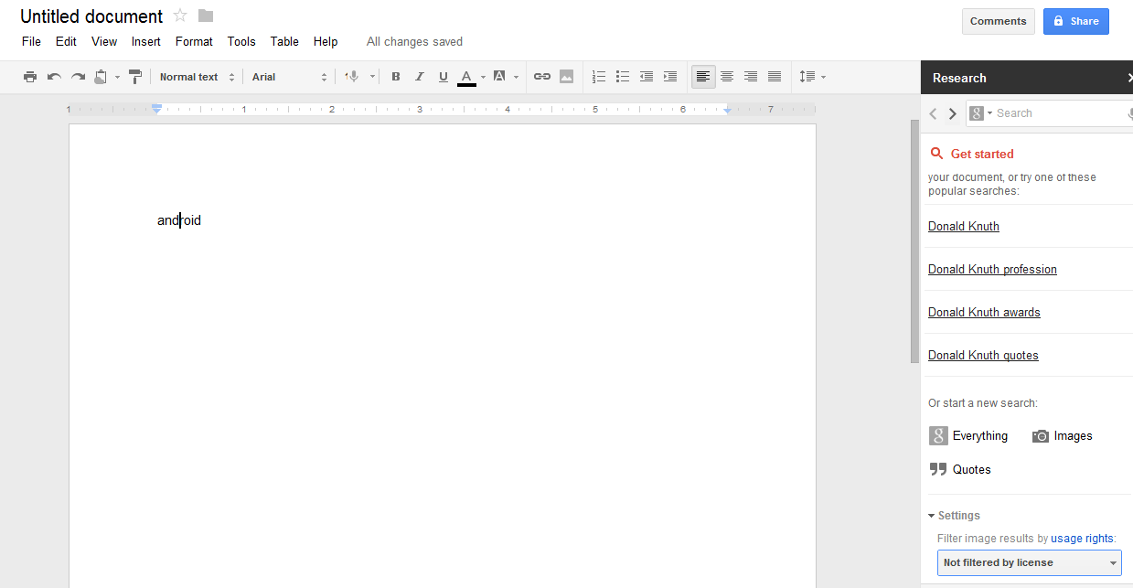This screenshot has height=588, width=1133.
Task: Collapse the Settings section
Action: tap(954, 516)
